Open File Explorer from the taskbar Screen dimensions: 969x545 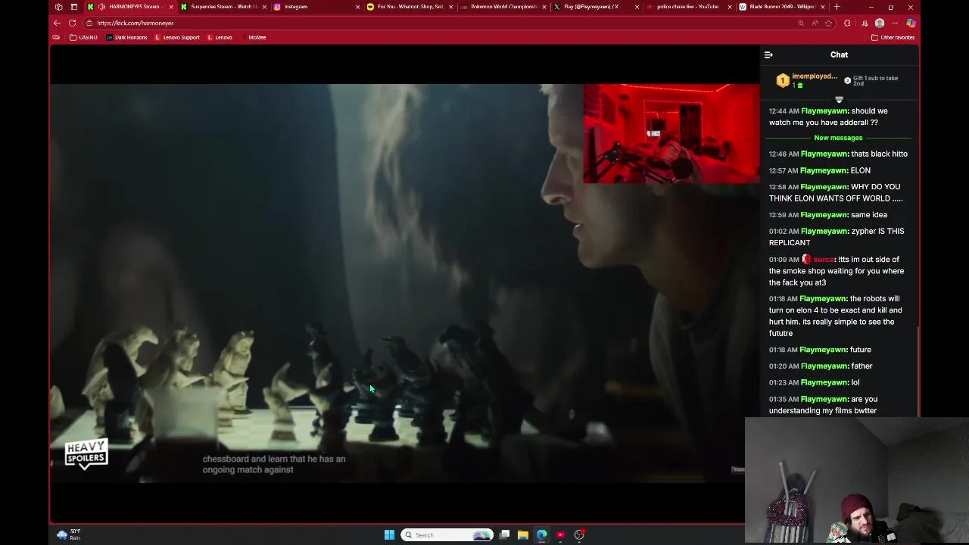pos(523,535)
